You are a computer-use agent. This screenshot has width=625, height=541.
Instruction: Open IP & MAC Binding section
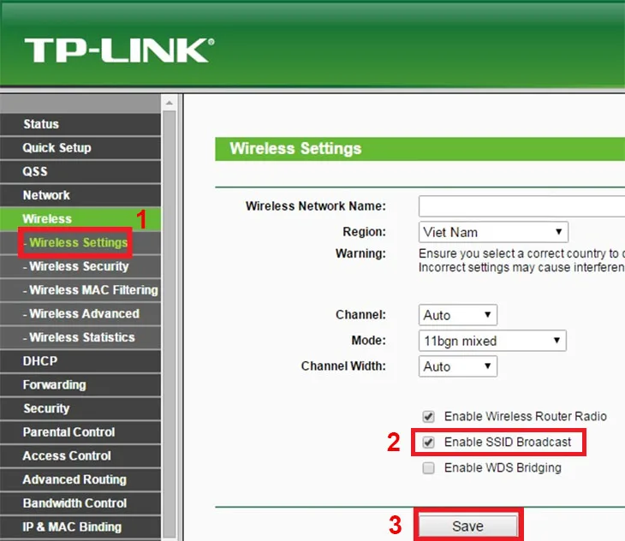point(80,527)
